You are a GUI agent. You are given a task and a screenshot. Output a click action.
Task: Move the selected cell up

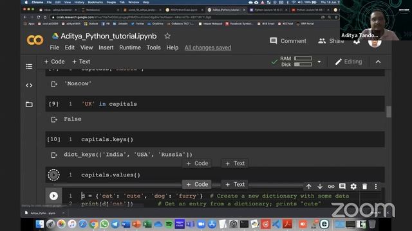click(x=309, y=187)
